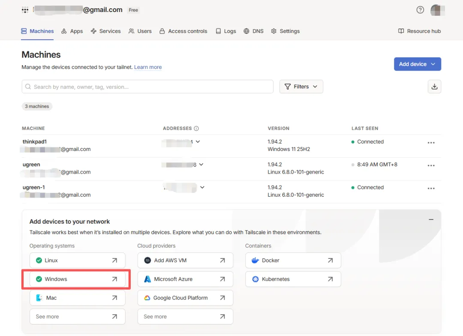Open more options for ugreen
The width and height of the screenshot is (463, 336).
click(x=431, y=165)
